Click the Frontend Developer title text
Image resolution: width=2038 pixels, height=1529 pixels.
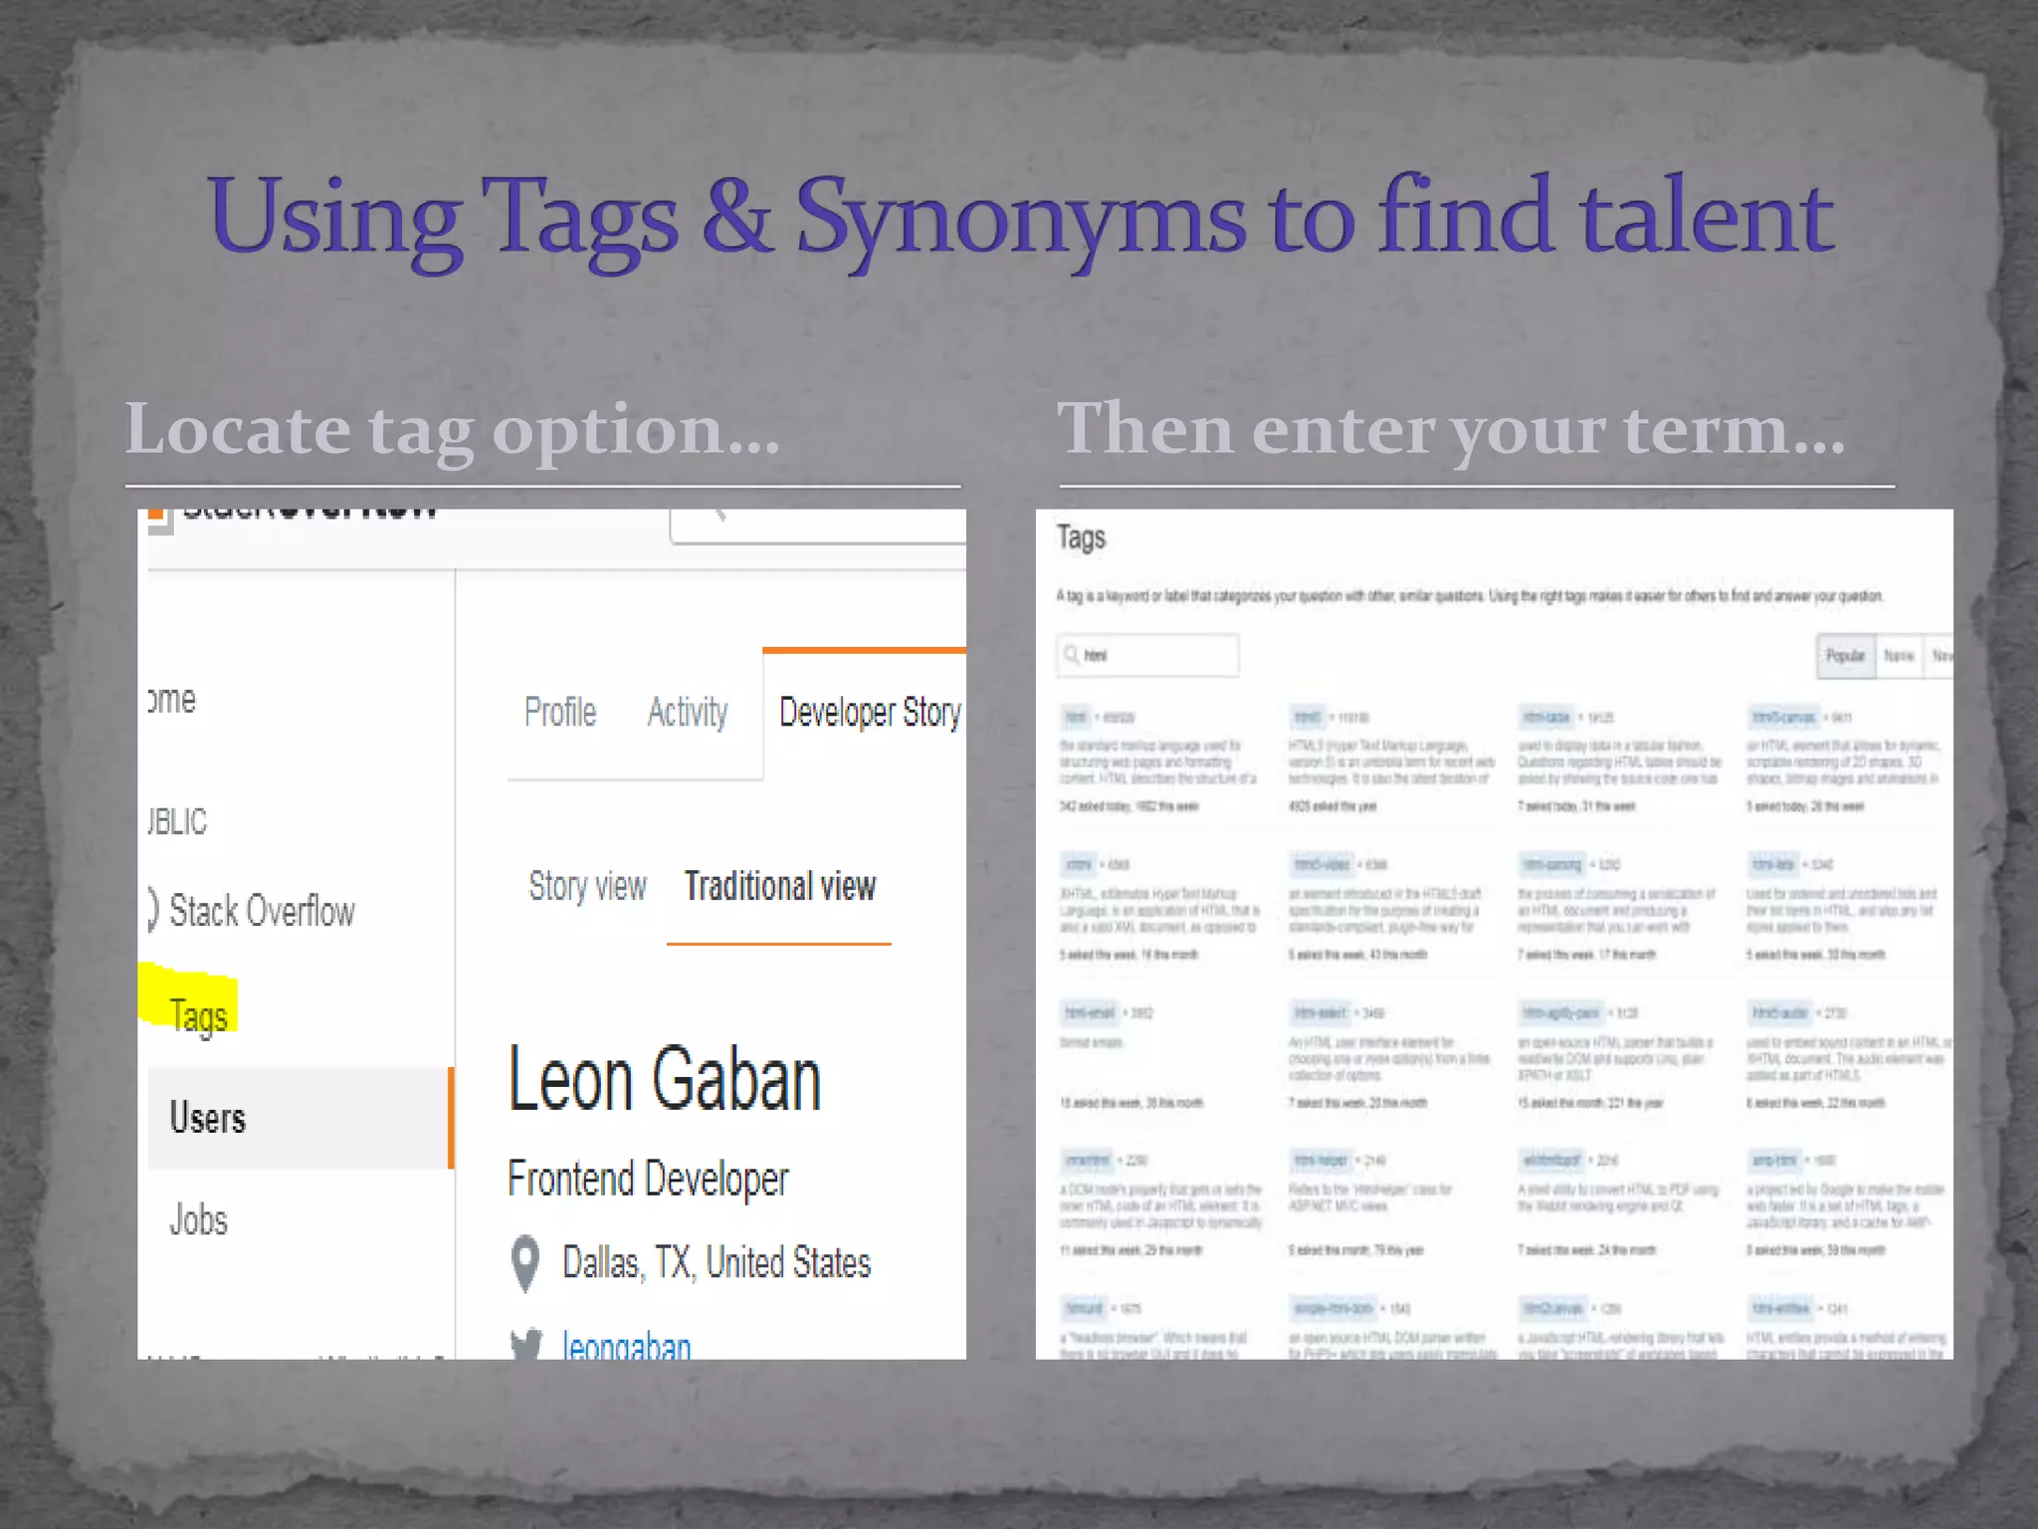[648, 1180]
